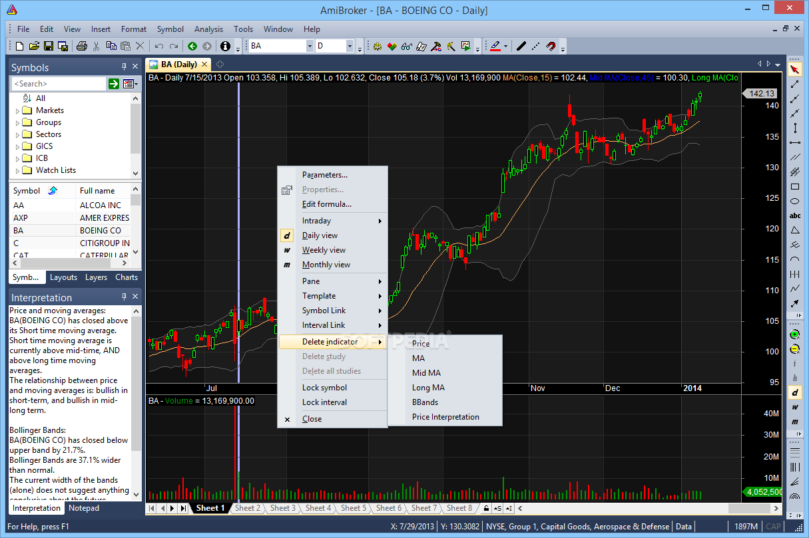Select the trend line drawing tool
The height and width of the screenshot is (538, 809).
(794, 84)
